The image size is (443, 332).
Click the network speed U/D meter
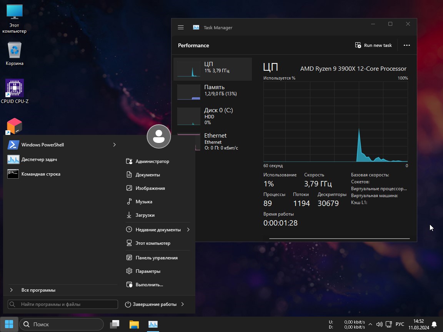[346, 324]
